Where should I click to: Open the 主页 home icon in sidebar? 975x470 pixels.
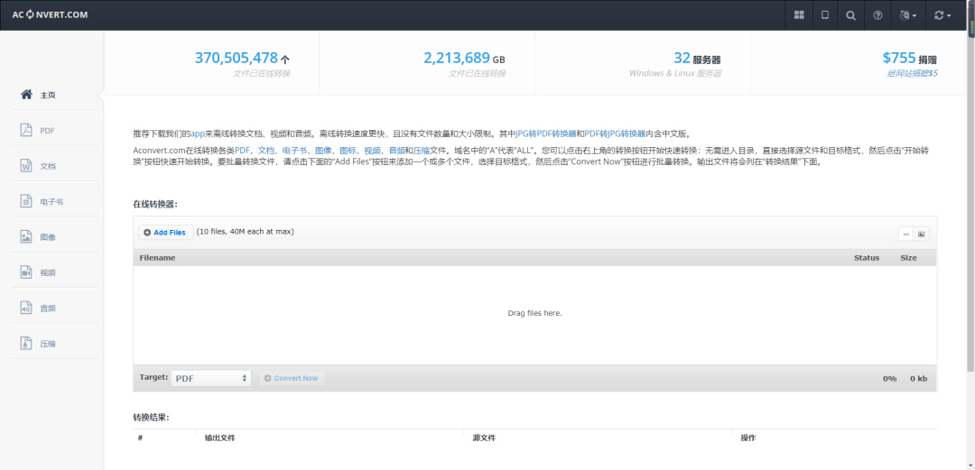click(x=26, y=95)
